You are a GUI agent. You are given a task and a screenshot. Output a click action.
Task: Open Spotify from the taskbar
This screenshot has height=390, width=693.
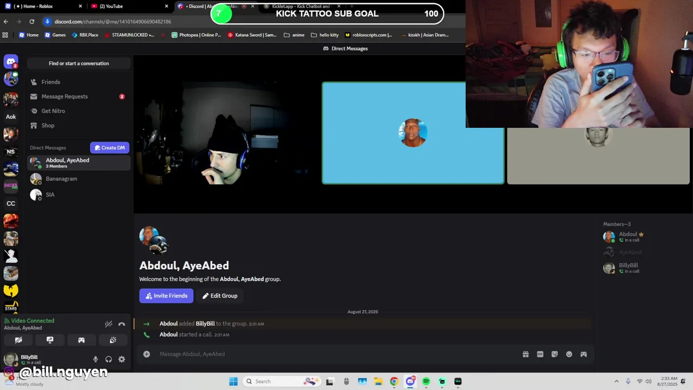426,381
